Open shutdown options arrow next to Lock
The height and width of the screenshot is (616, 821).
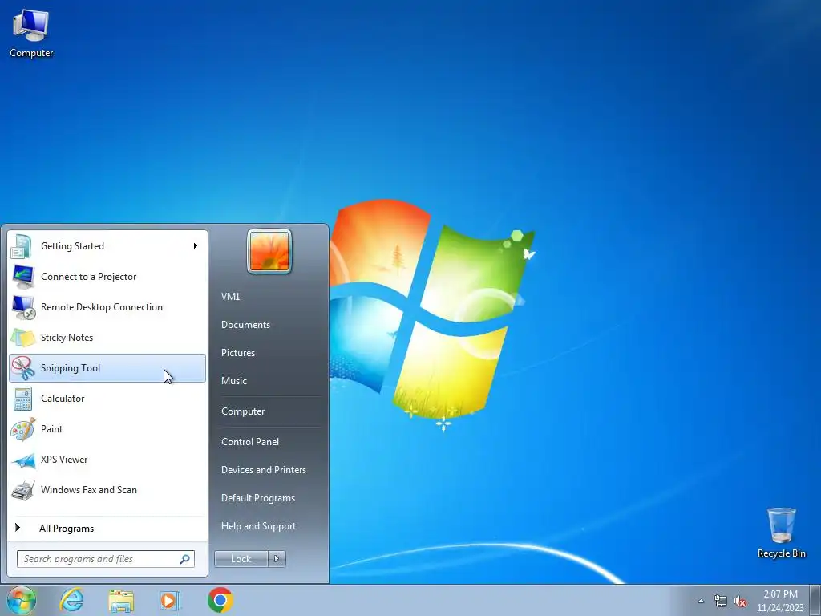pos(277,559)
